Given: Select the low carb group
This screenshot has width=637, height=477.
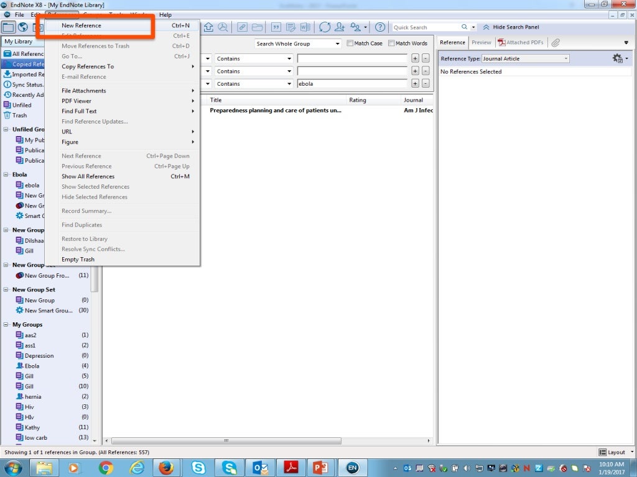Looking at the screenshot, I should pos(35,438).
